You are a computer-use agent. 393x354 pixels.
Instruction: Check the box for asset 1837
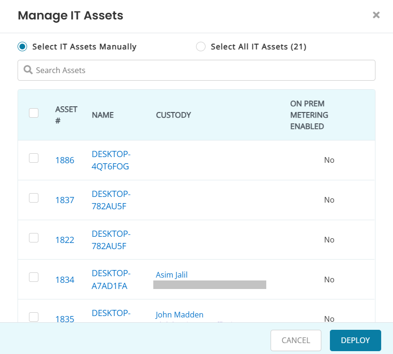coord(34,198)
